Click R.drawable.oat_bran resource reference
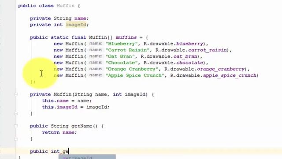Viewport: 282px width, 159px height. coord(169,57)
